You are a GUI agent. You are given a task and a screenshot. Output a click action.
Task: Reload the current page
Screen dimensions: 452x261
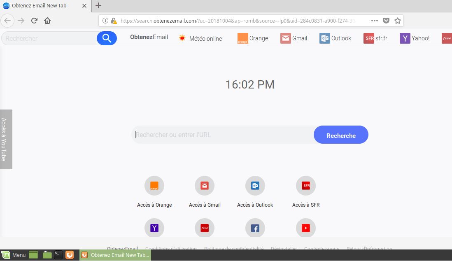[34, 21]
